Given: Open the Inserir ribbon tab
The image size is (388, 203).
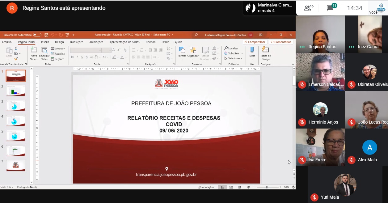Looking at the screenshot, I should click(x=45, y=42).
